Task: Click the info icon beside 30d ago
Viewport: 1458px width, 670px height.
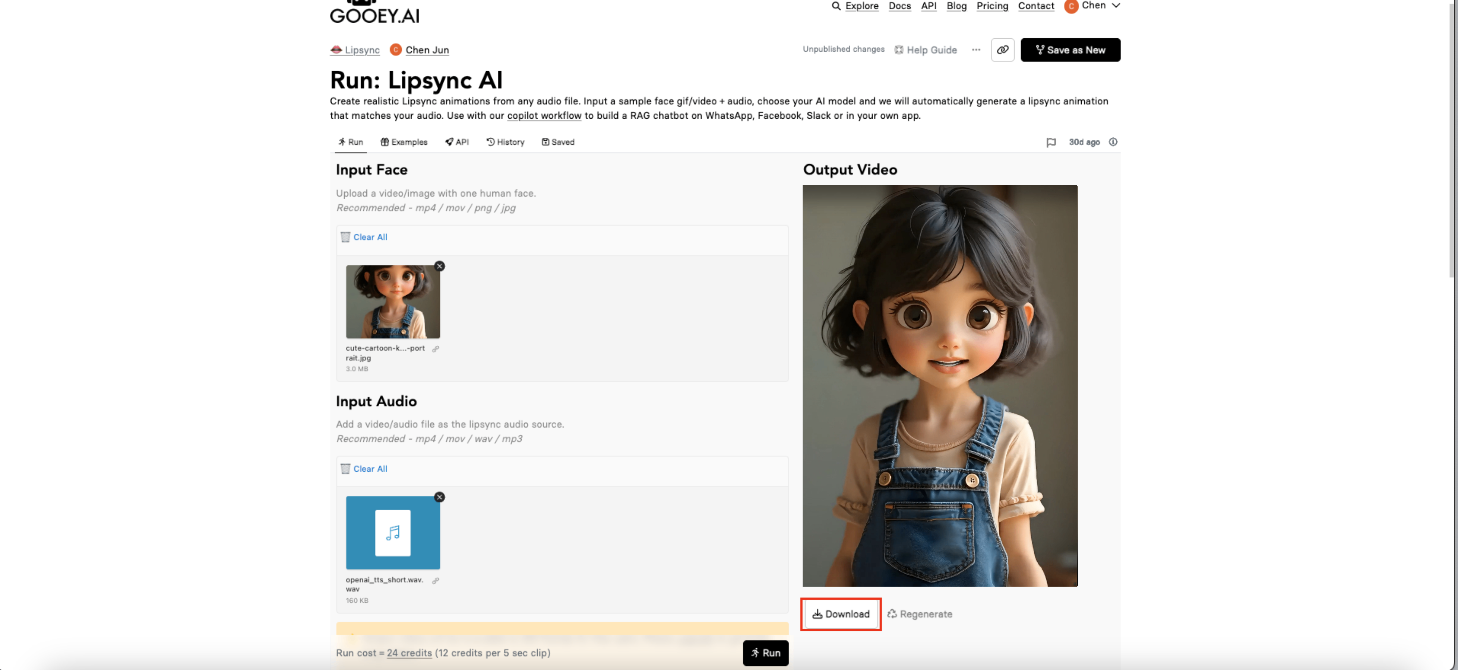Action: pyautogui.click(x=1113, y=142)
